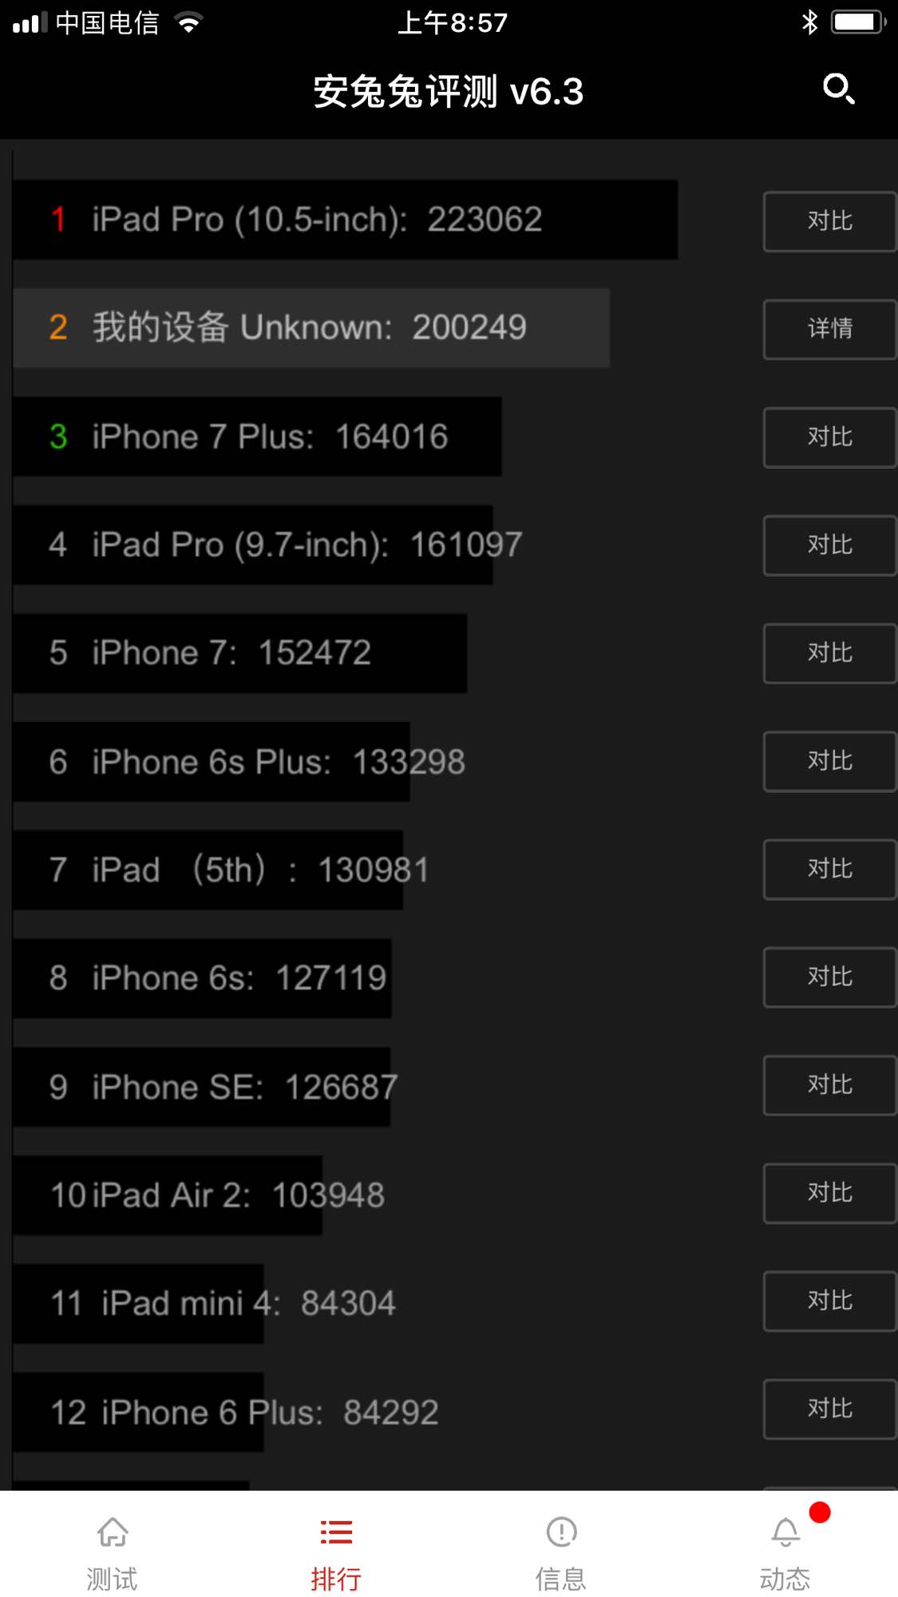This screenshot has height=1597, width=898.
Task: Tap the Bluetooth status icon
Action: click(809, 22)
